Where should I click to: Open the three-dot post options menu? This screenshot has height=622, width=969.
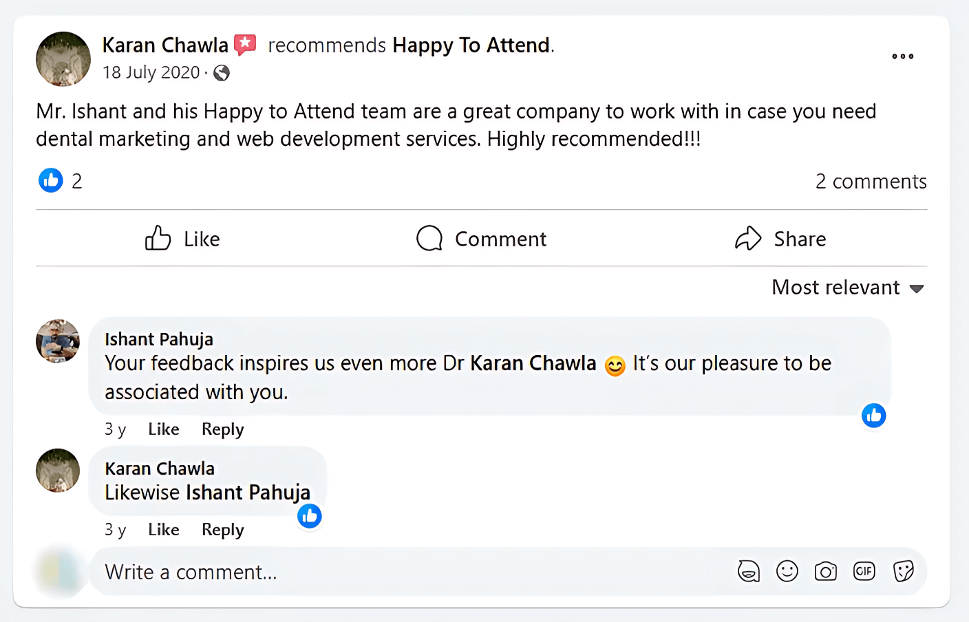point(902,56)
